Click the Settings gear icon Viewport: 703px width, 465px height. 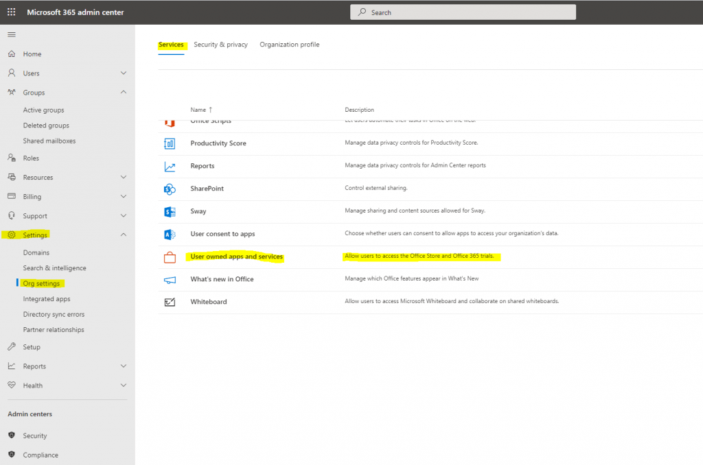point(12,235)
